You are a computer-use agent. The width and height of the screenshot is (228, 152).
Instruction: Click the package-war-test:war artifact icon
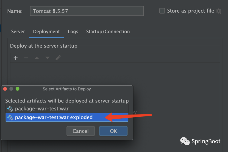coord(10,109)
